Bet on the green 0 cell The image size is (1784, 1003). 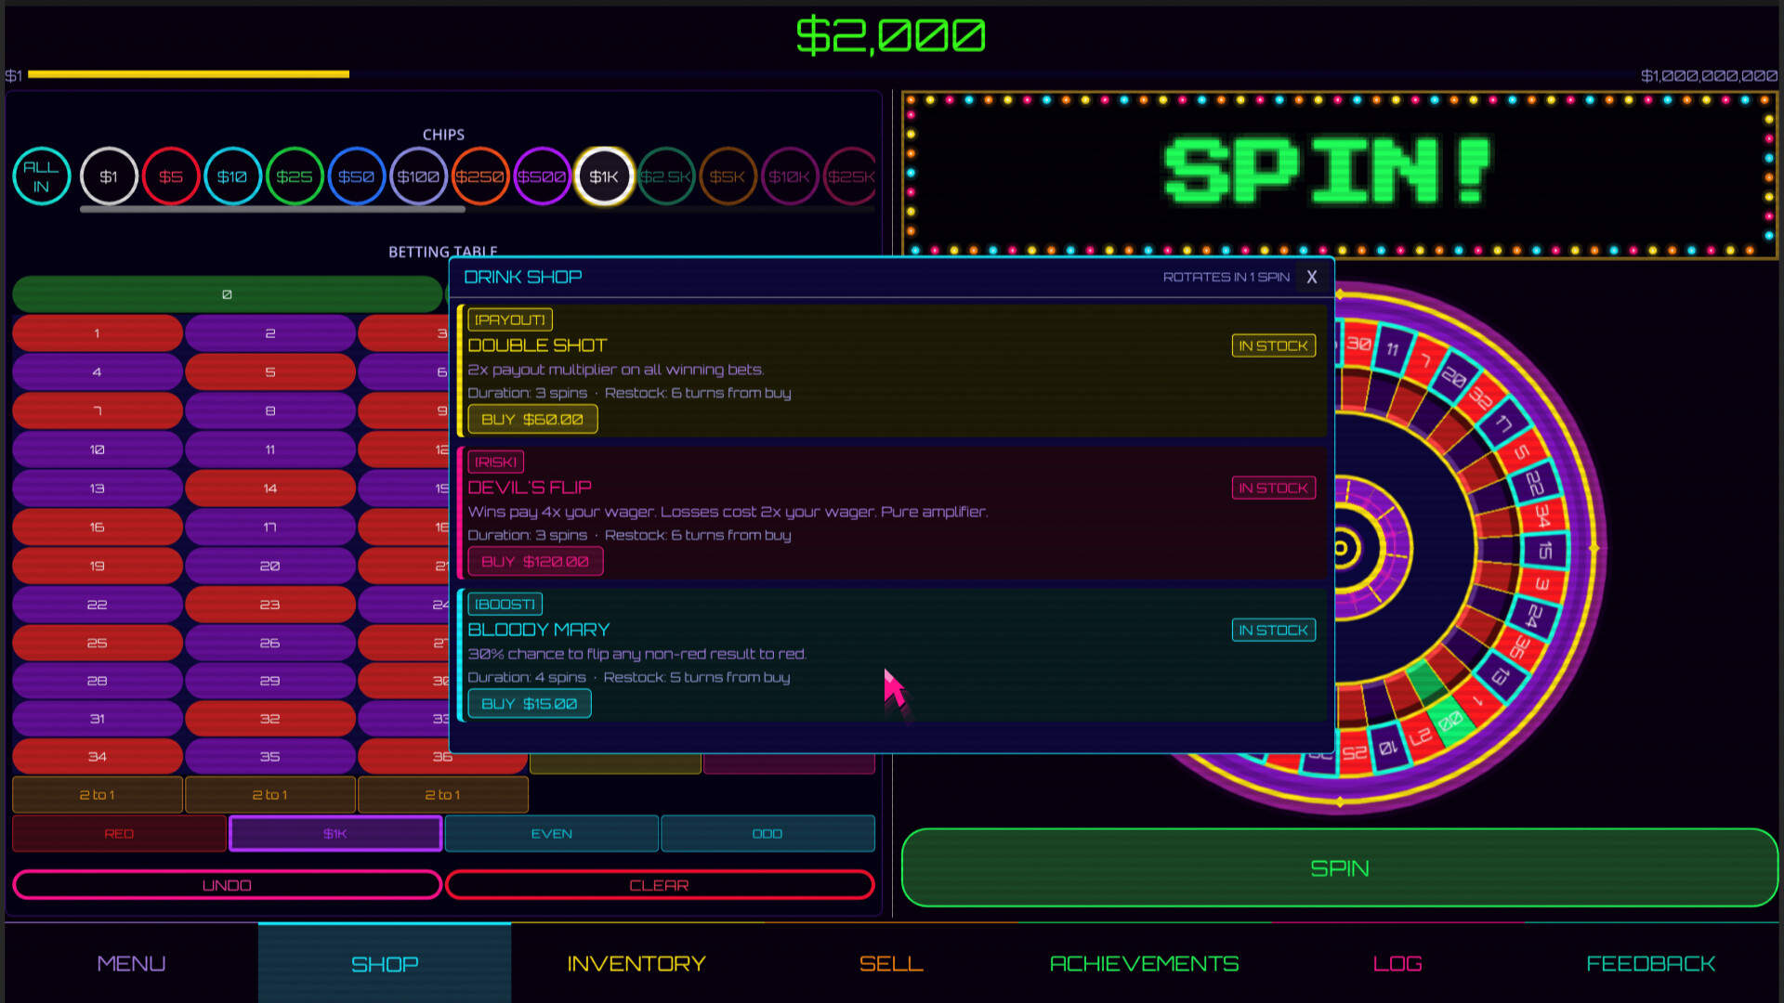click(x=227, y=294)
